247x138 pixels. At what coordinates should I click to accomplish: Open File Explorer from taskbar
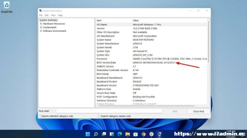(x=128, y=134)
